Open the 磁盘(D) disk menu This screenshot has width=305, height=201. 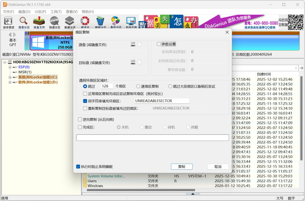tap(24, 12)
